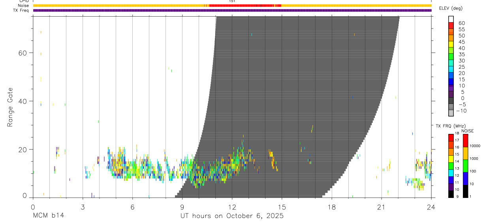Click the ELEV legend value 60

tap(461, 23)
